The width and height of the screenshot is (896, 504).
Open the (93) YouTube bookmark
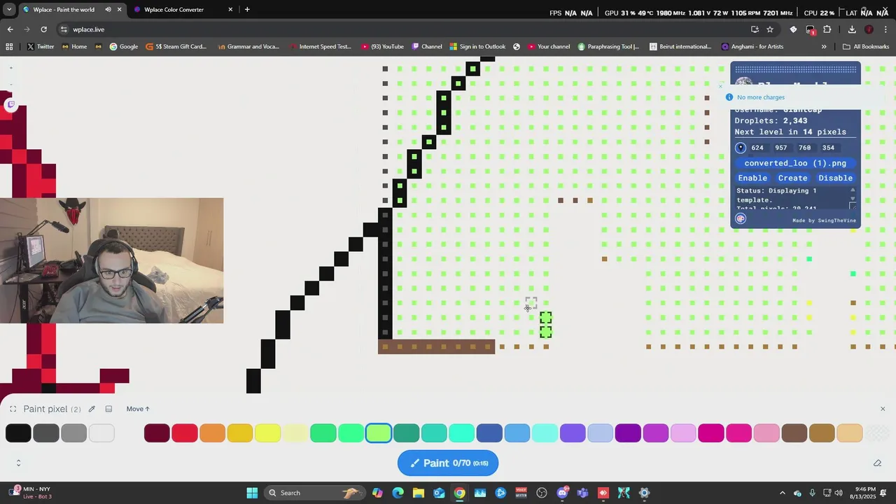pyautogui.click(x=382, y=47)
